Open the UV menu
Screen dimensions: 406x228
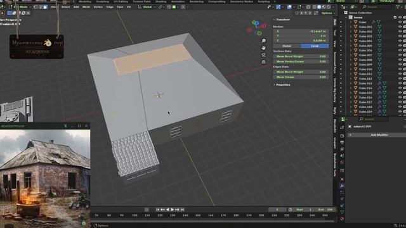point(129,7)
